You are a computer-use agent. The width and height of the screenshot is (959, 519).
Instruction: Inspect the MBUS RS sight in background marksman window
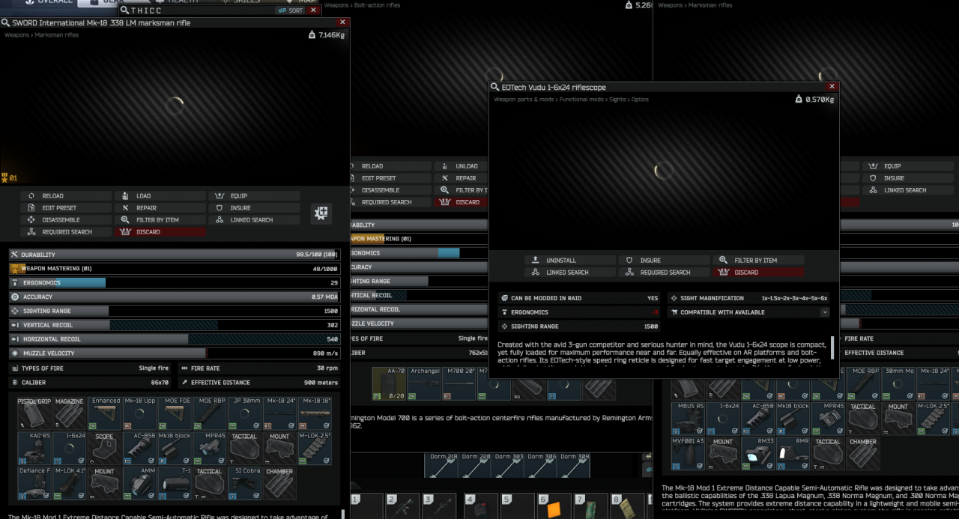click(688, 419)
